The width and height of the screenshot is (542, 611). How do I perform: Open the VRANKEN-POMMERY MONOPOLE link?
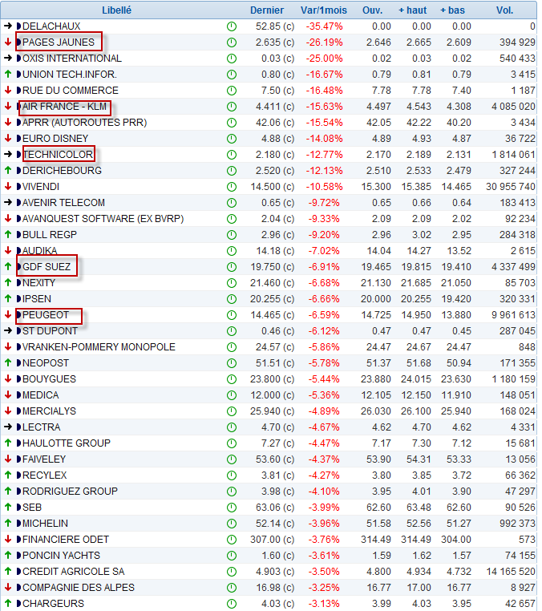[99, 347]
